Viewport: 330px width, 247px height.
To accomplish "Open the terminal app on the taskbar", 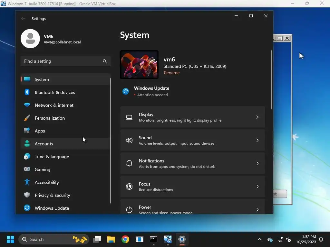I will (153, 239).
